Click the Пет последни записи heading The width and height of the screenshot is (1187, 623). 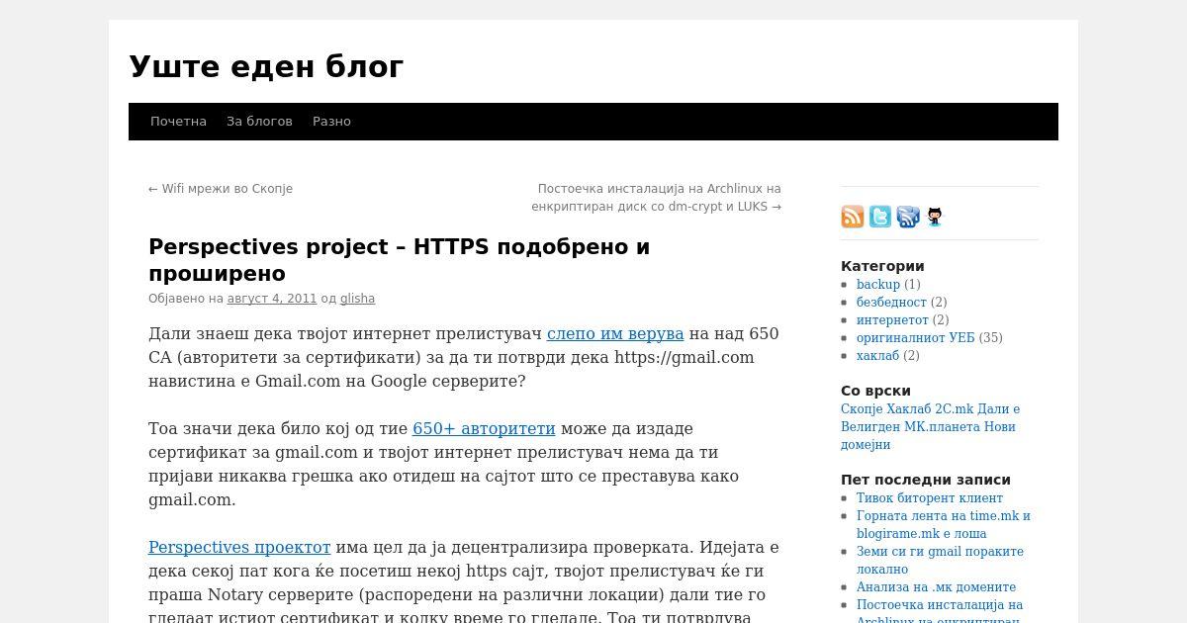click(x=926, y=480)
